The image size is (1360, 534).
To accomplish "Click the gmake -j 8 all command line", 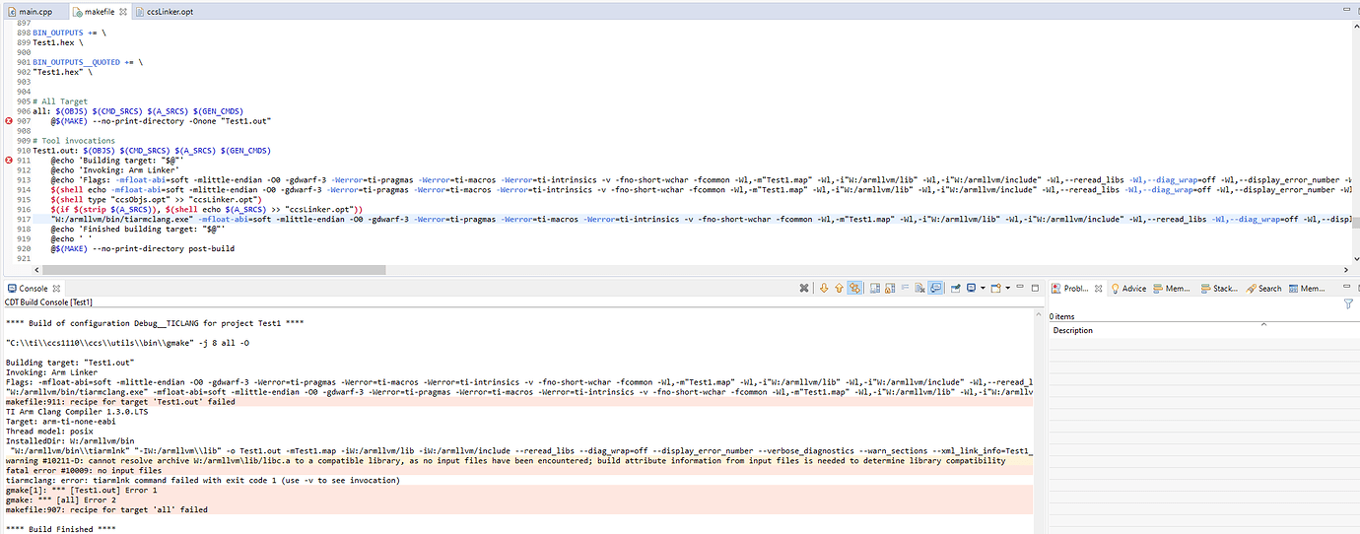I will 128,343.
